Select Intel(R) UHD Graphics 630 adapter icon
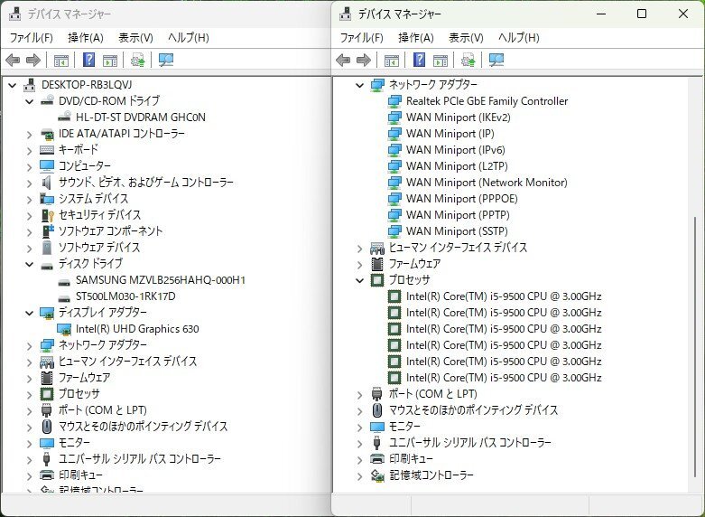The image size is (705, 517). click(65, 329)
